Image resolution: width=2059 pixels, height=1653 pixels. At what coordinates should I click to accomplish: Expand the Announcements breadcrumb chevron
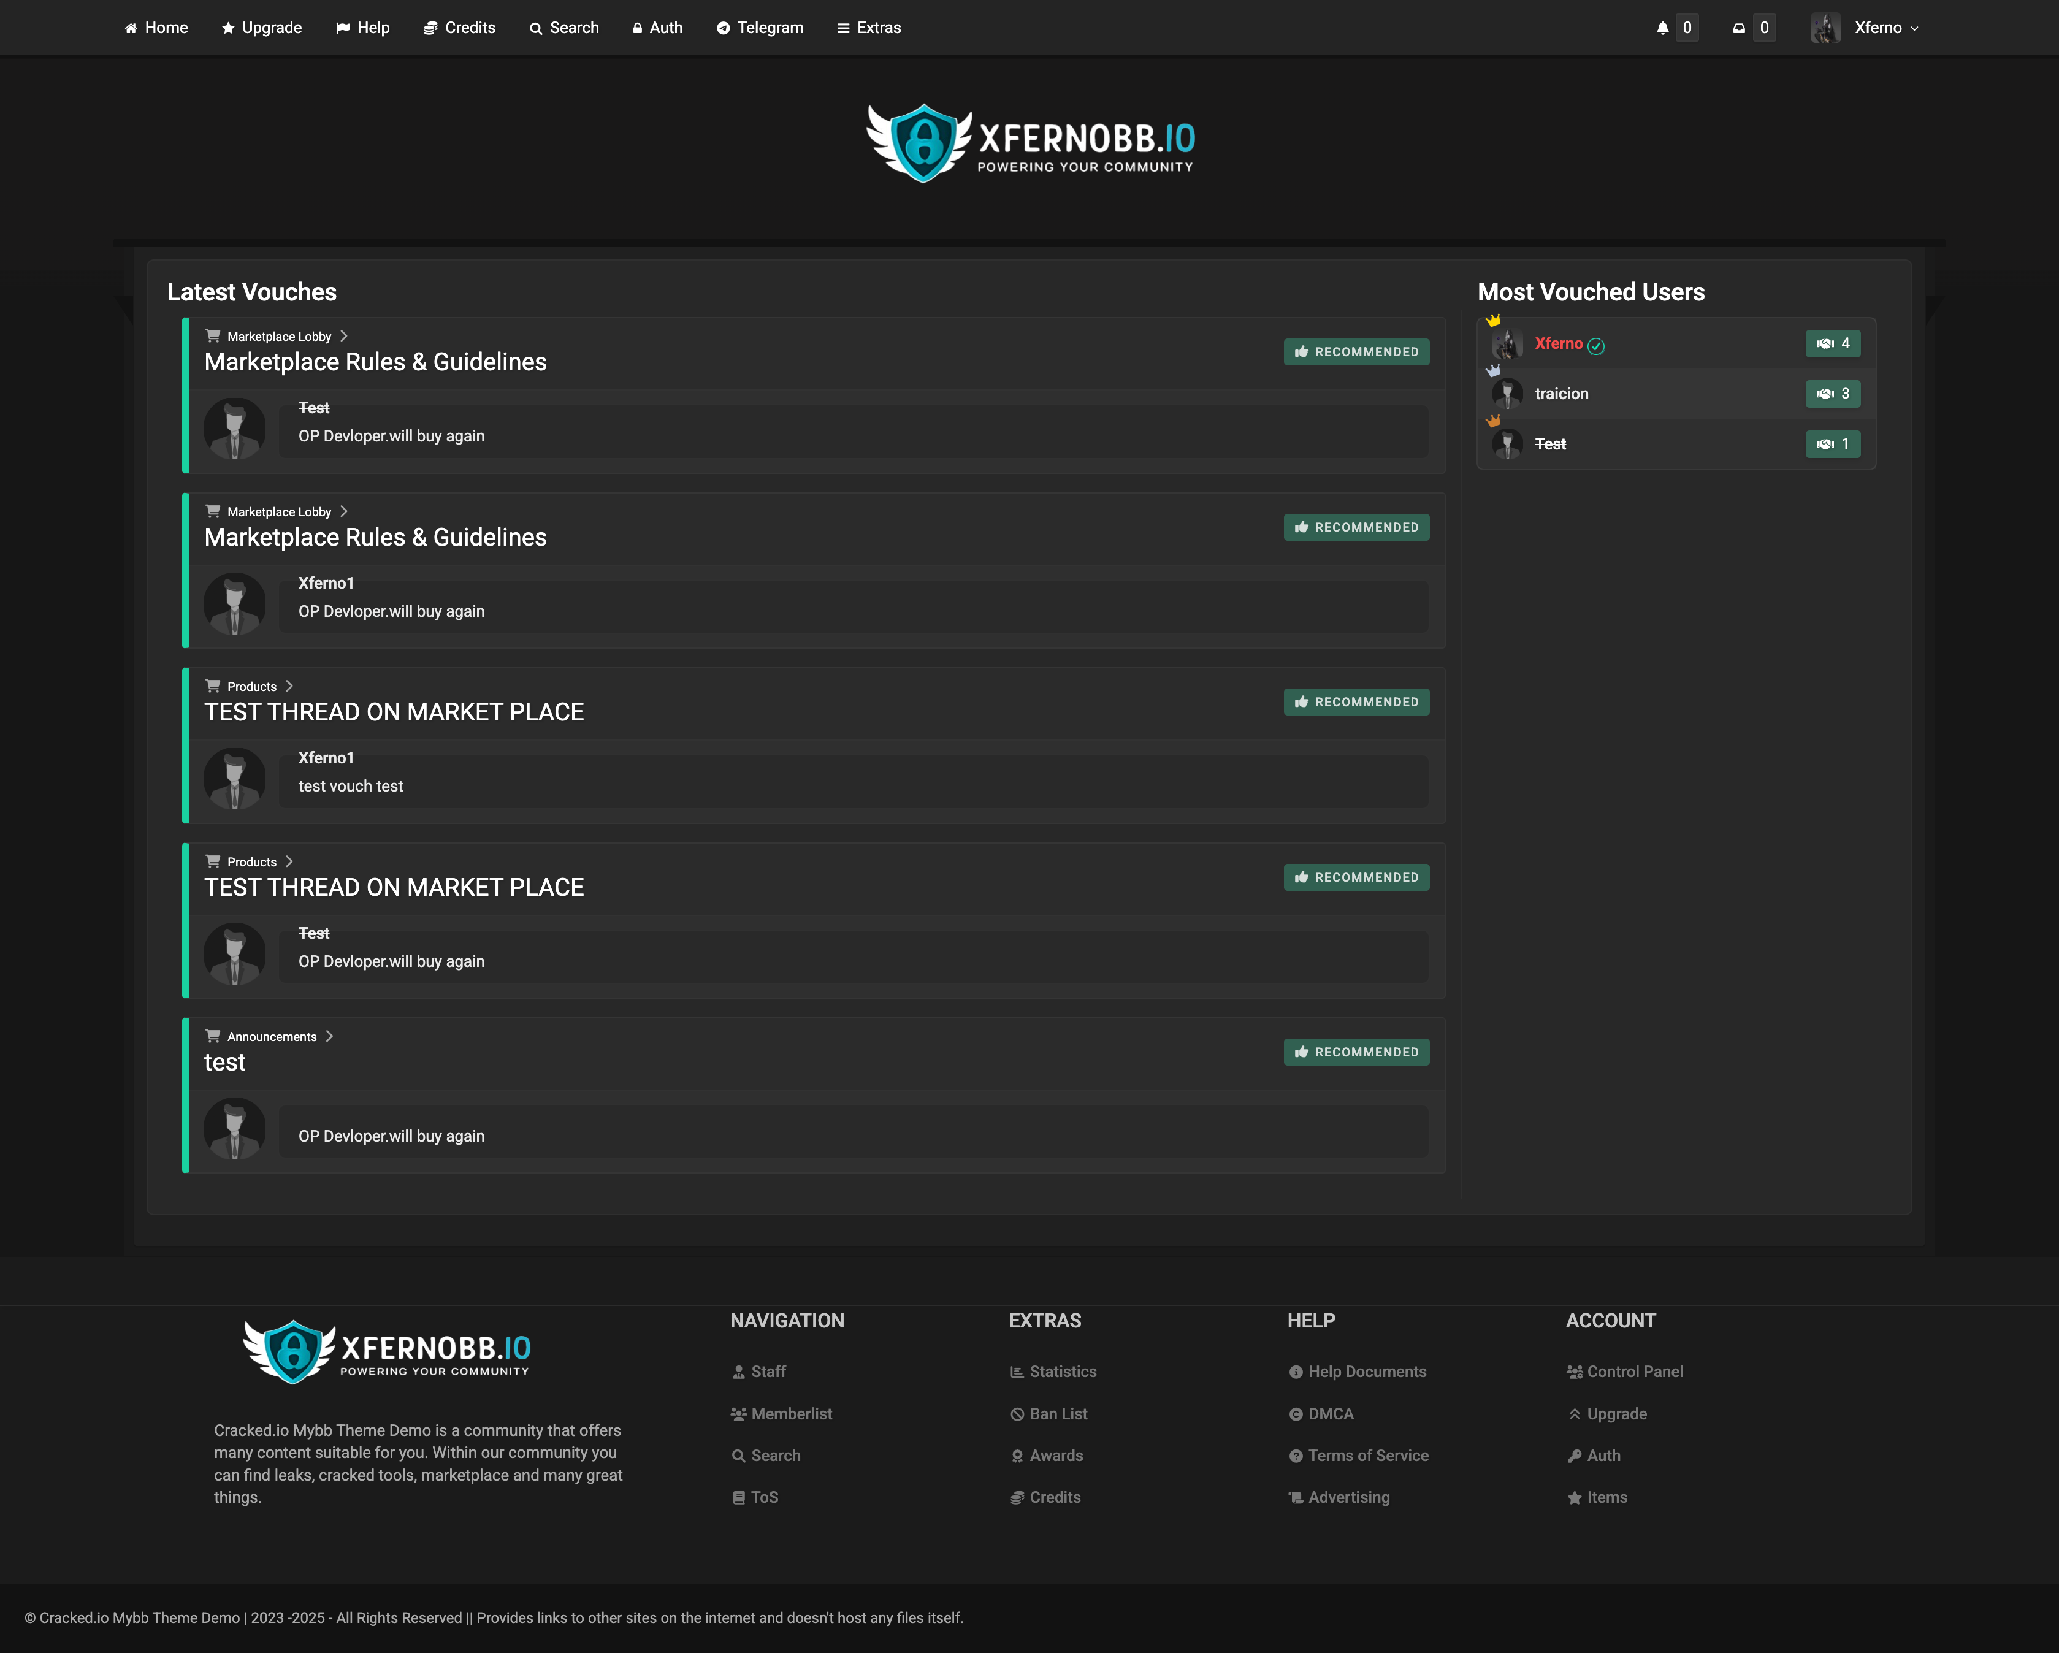[x=329, y=1036]
